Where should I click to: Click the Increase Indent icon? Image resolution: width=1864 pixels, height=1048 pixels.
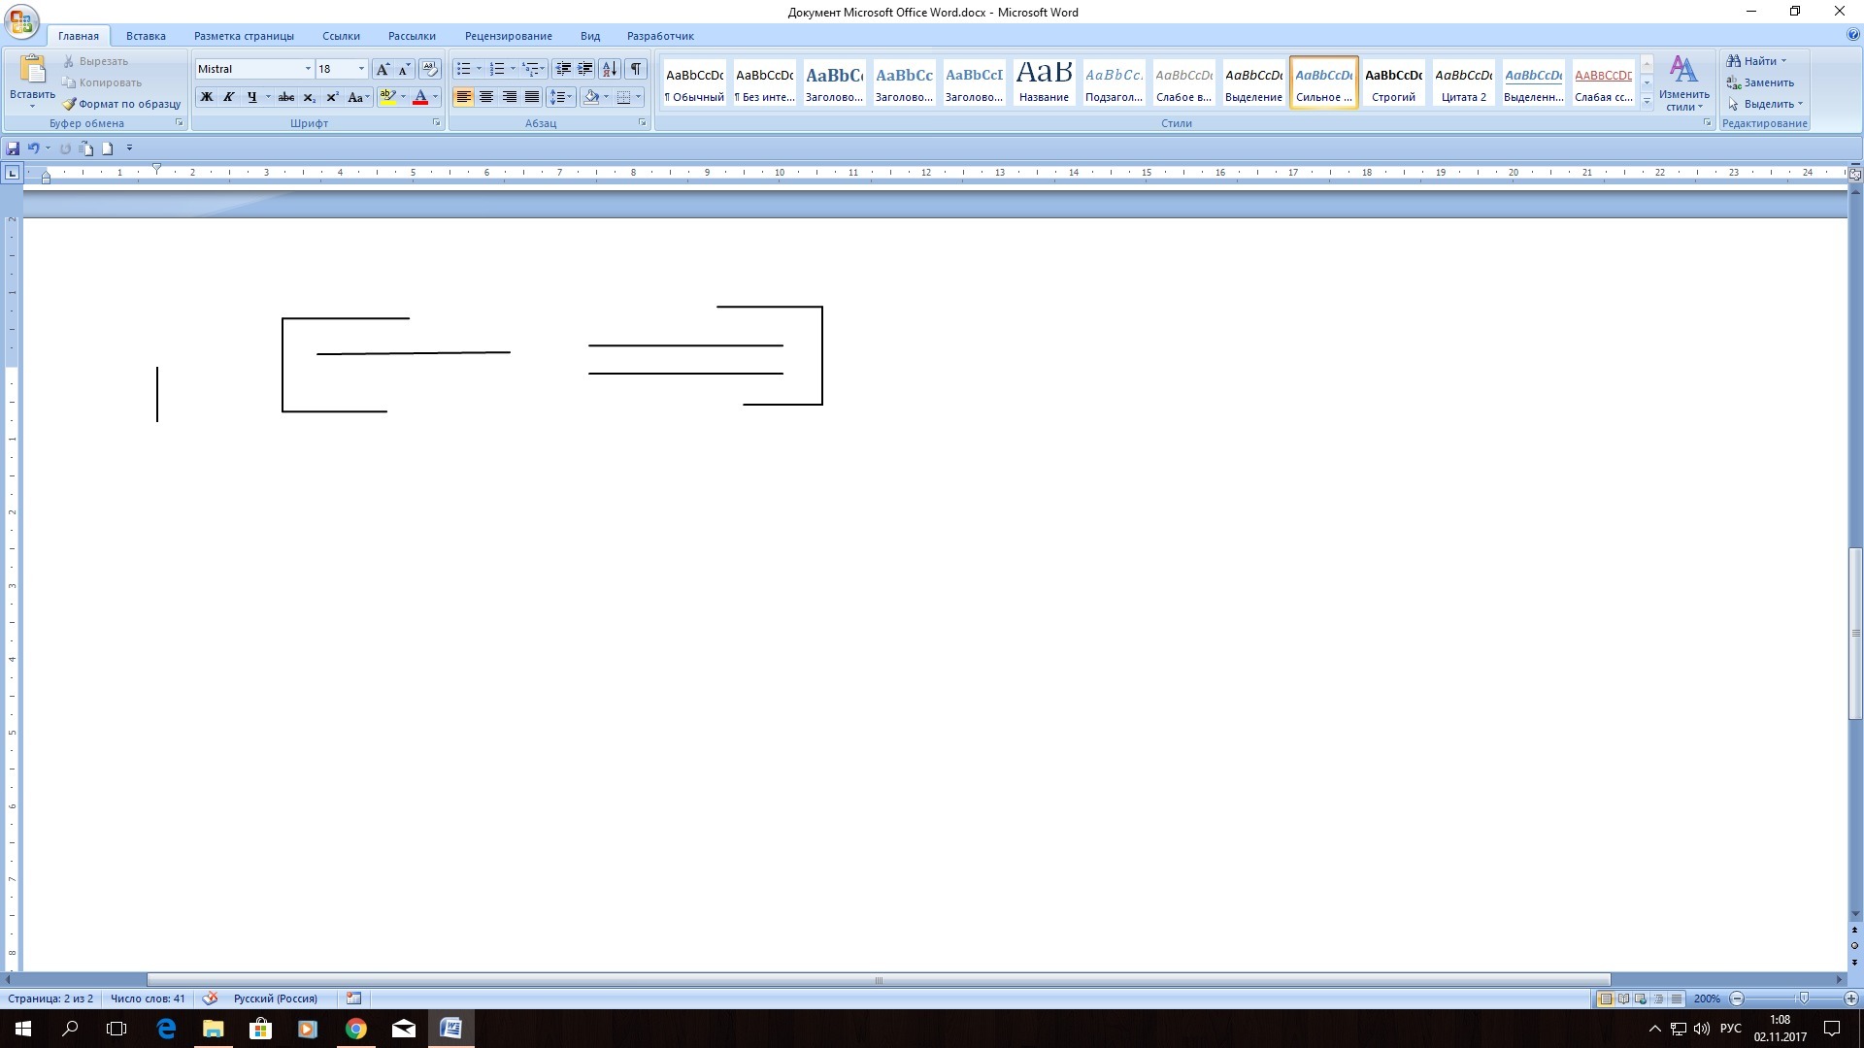[x=585, y=69]
